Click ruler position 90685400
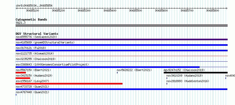 [x=110, y=11]
